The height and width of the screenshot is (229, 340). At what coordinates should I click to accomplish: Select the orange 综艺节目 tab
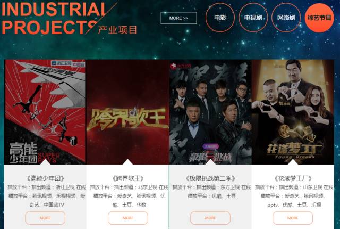click(x=319, y=18)
